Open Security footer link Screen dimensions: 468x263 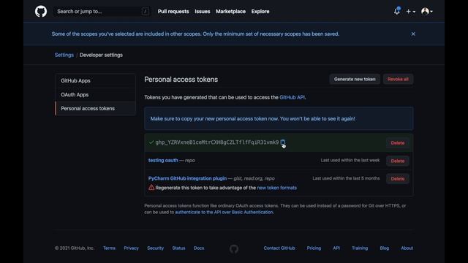pyautogui.click(x=155, y=248)
